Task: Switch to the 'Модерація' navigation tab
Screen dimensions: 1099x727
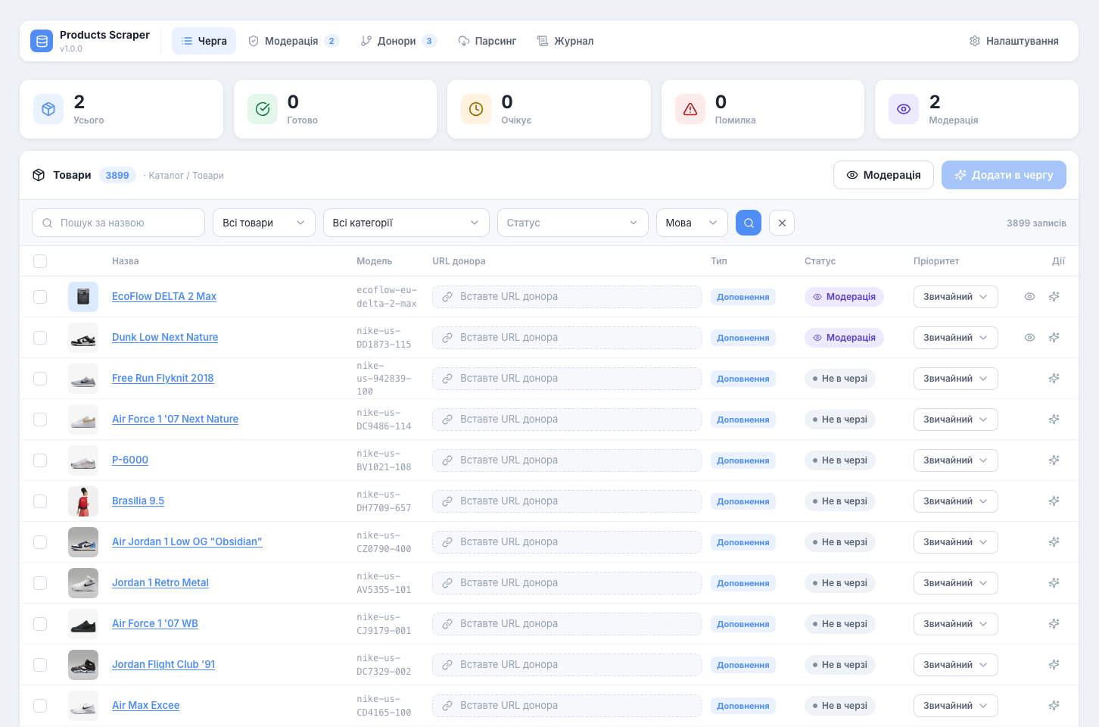Action: 294,41
